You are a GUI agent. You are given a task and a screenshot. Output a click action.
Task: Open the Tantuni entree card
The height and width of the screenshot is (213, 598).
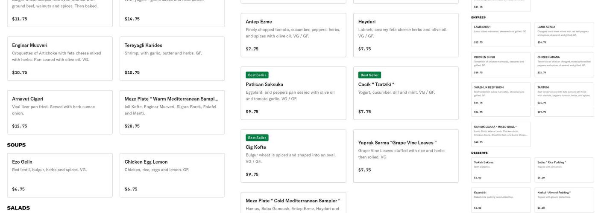tap(564, 95)
